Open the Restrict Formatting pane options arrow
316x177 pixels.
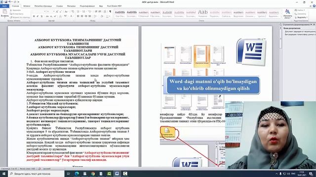[311, 25]
